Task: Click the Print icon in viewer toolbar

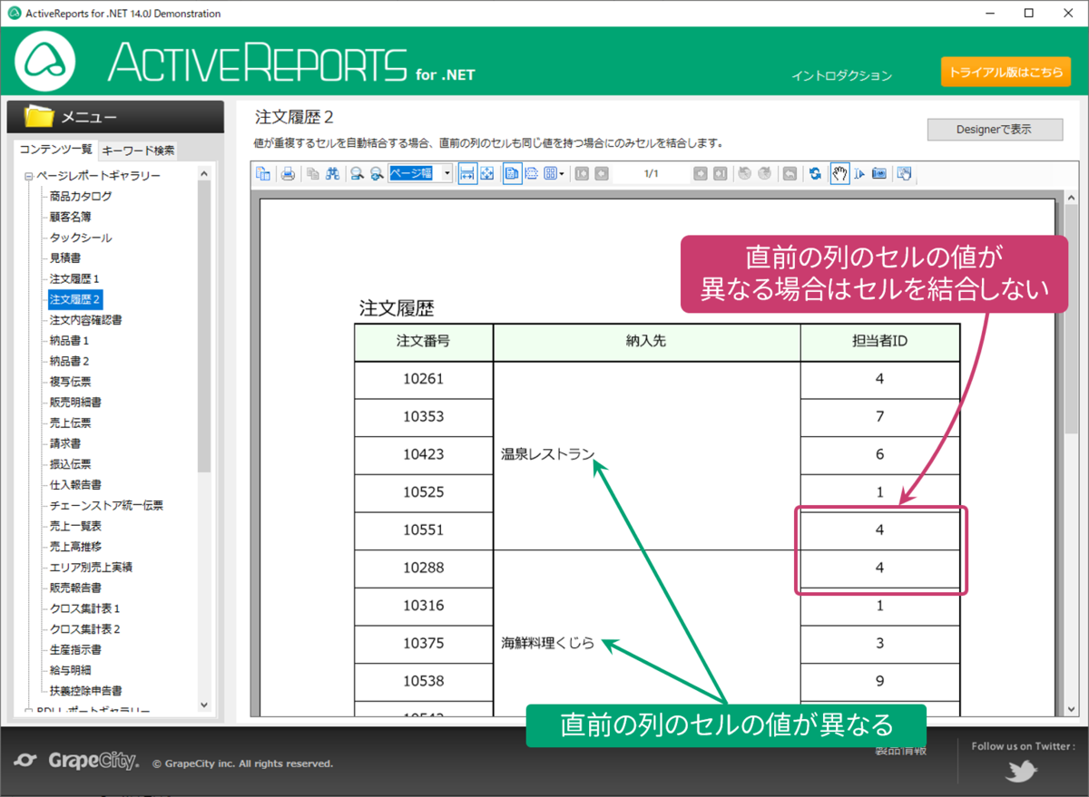Action: tap(288, 173)
